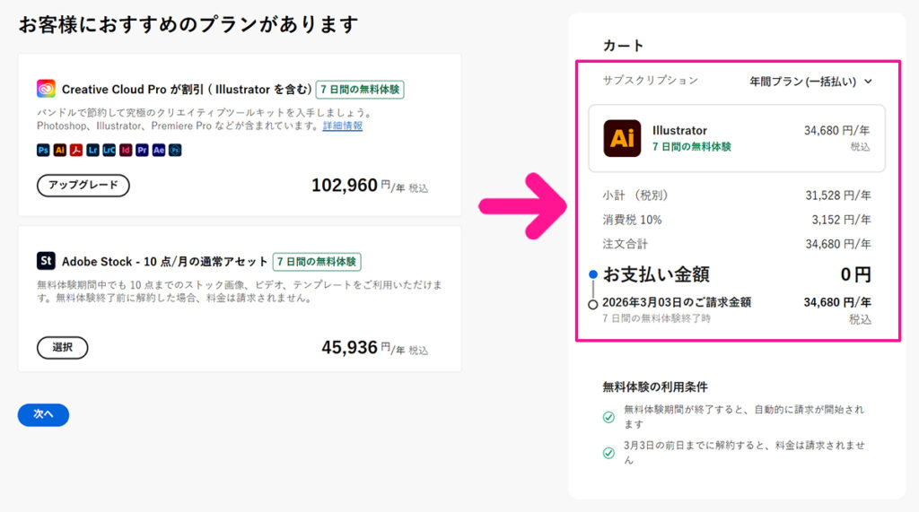919x512 pixels.
Task: Click the green check beside 3月3日の前日までに解約
Action: click(608, 453)
